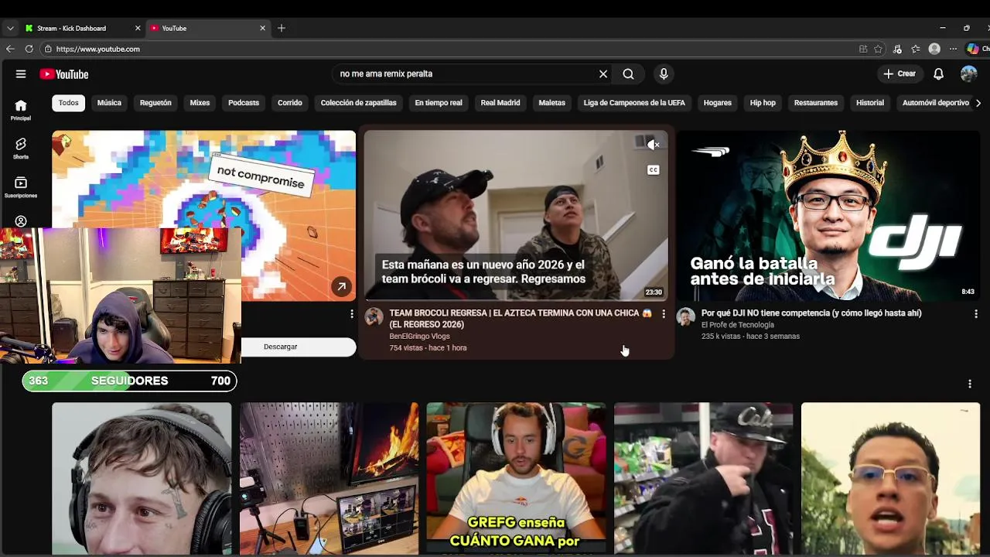Click the address bar URL
Screen dimensions: 990x557
pos(97,49)
